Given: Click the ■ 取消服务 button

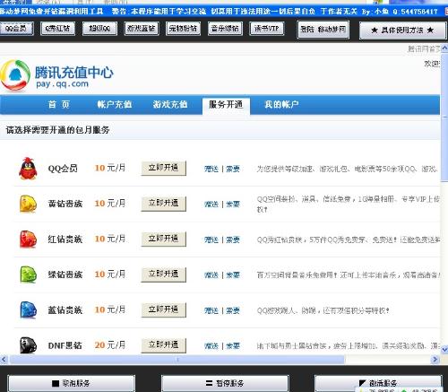Looking at the screenshot, I should [71, 383].
